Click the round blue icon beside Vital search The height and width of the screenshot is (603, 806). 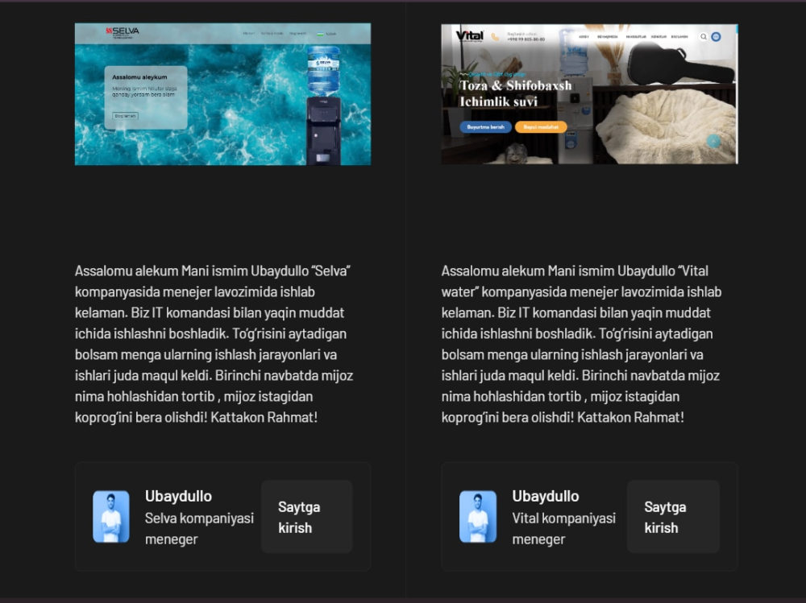716,36
